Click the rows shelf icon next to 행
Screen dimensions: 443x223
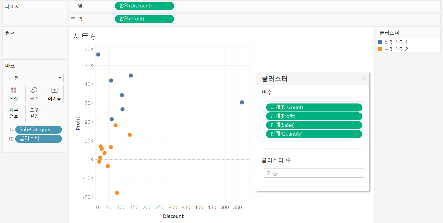click(73, 19)
